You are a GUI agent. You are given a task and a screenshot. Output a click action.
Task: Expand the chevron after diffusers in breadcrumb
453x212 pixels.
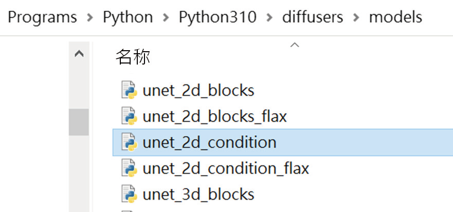[356, 17]
